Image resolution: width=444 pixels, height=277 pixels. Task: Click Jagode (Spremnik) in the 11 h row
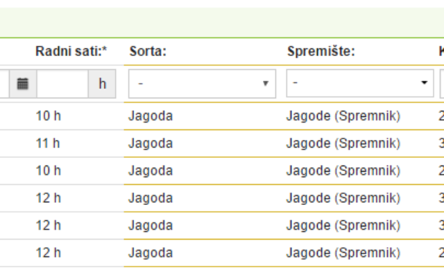[343, 143]
